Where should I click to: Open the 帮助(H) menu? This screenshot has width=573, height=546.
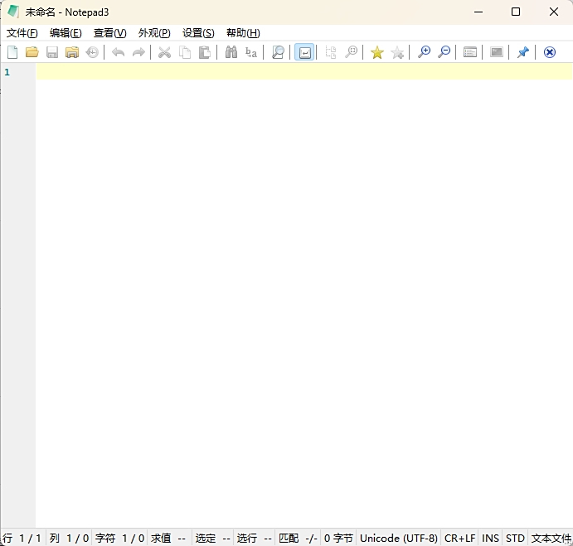pos(243,33)
